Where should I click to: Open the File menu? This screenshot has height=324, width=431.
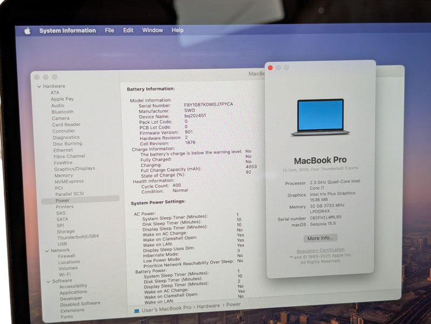click(x=109, y=30)
